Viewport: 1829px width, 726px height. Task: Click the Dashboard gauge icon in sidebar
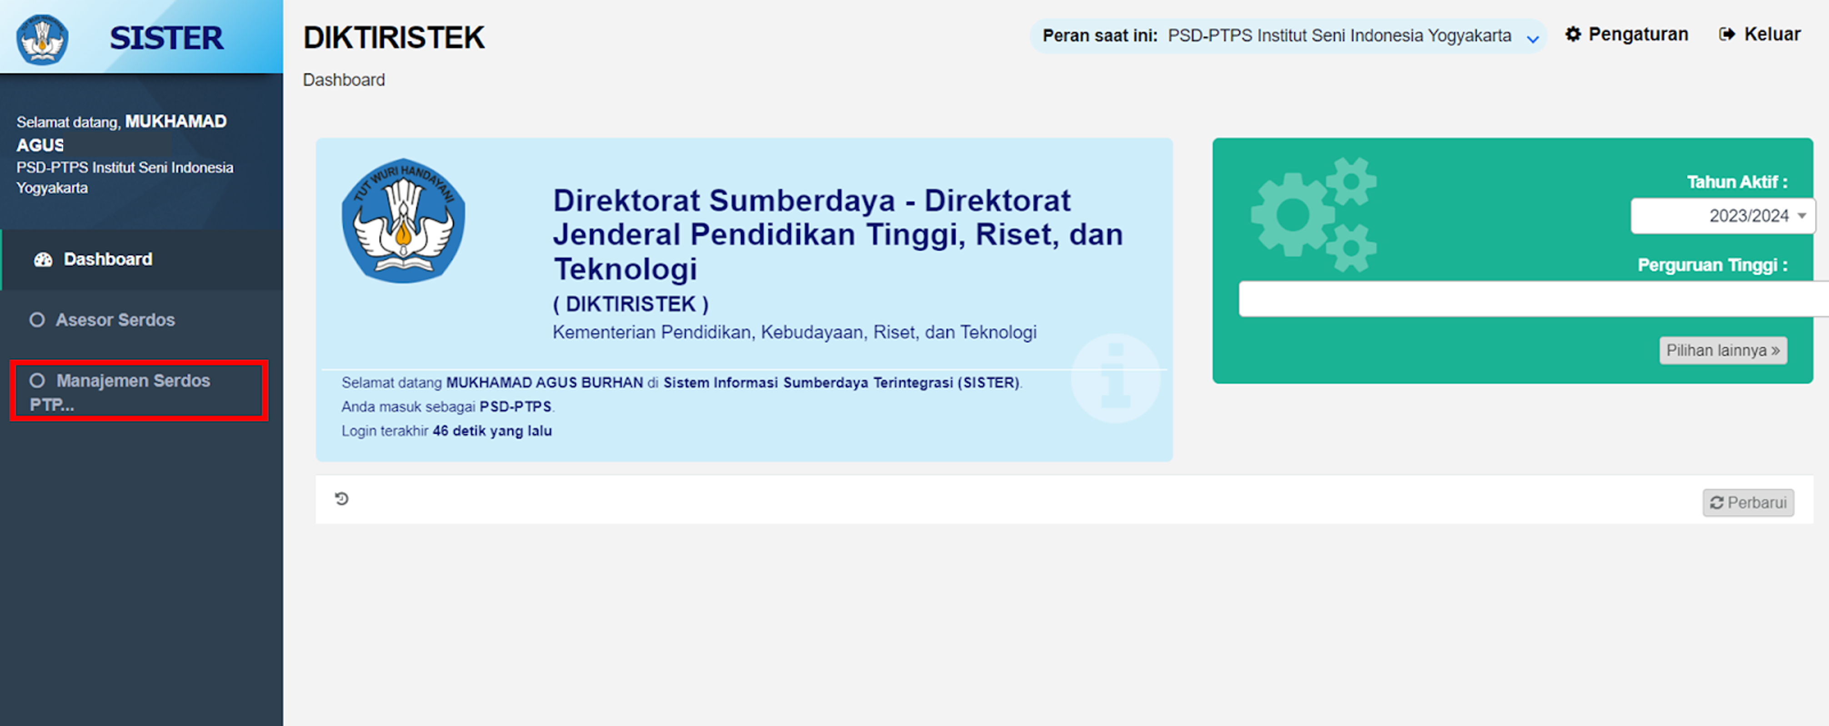[43, 260]
